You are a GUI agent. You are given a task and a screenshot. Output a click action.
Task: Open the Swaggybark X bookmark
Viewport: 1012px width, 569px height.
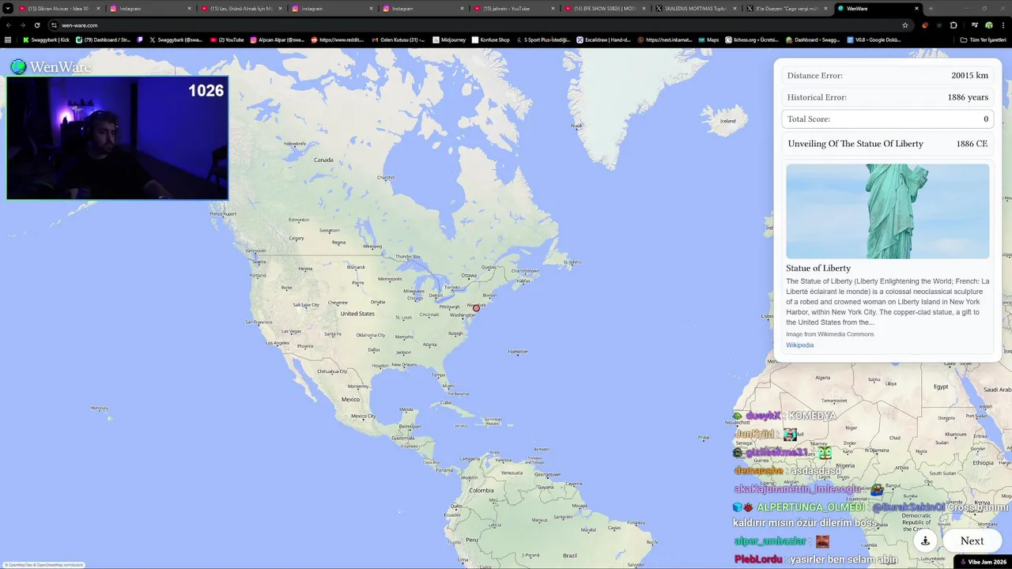[x=176, y=40]
